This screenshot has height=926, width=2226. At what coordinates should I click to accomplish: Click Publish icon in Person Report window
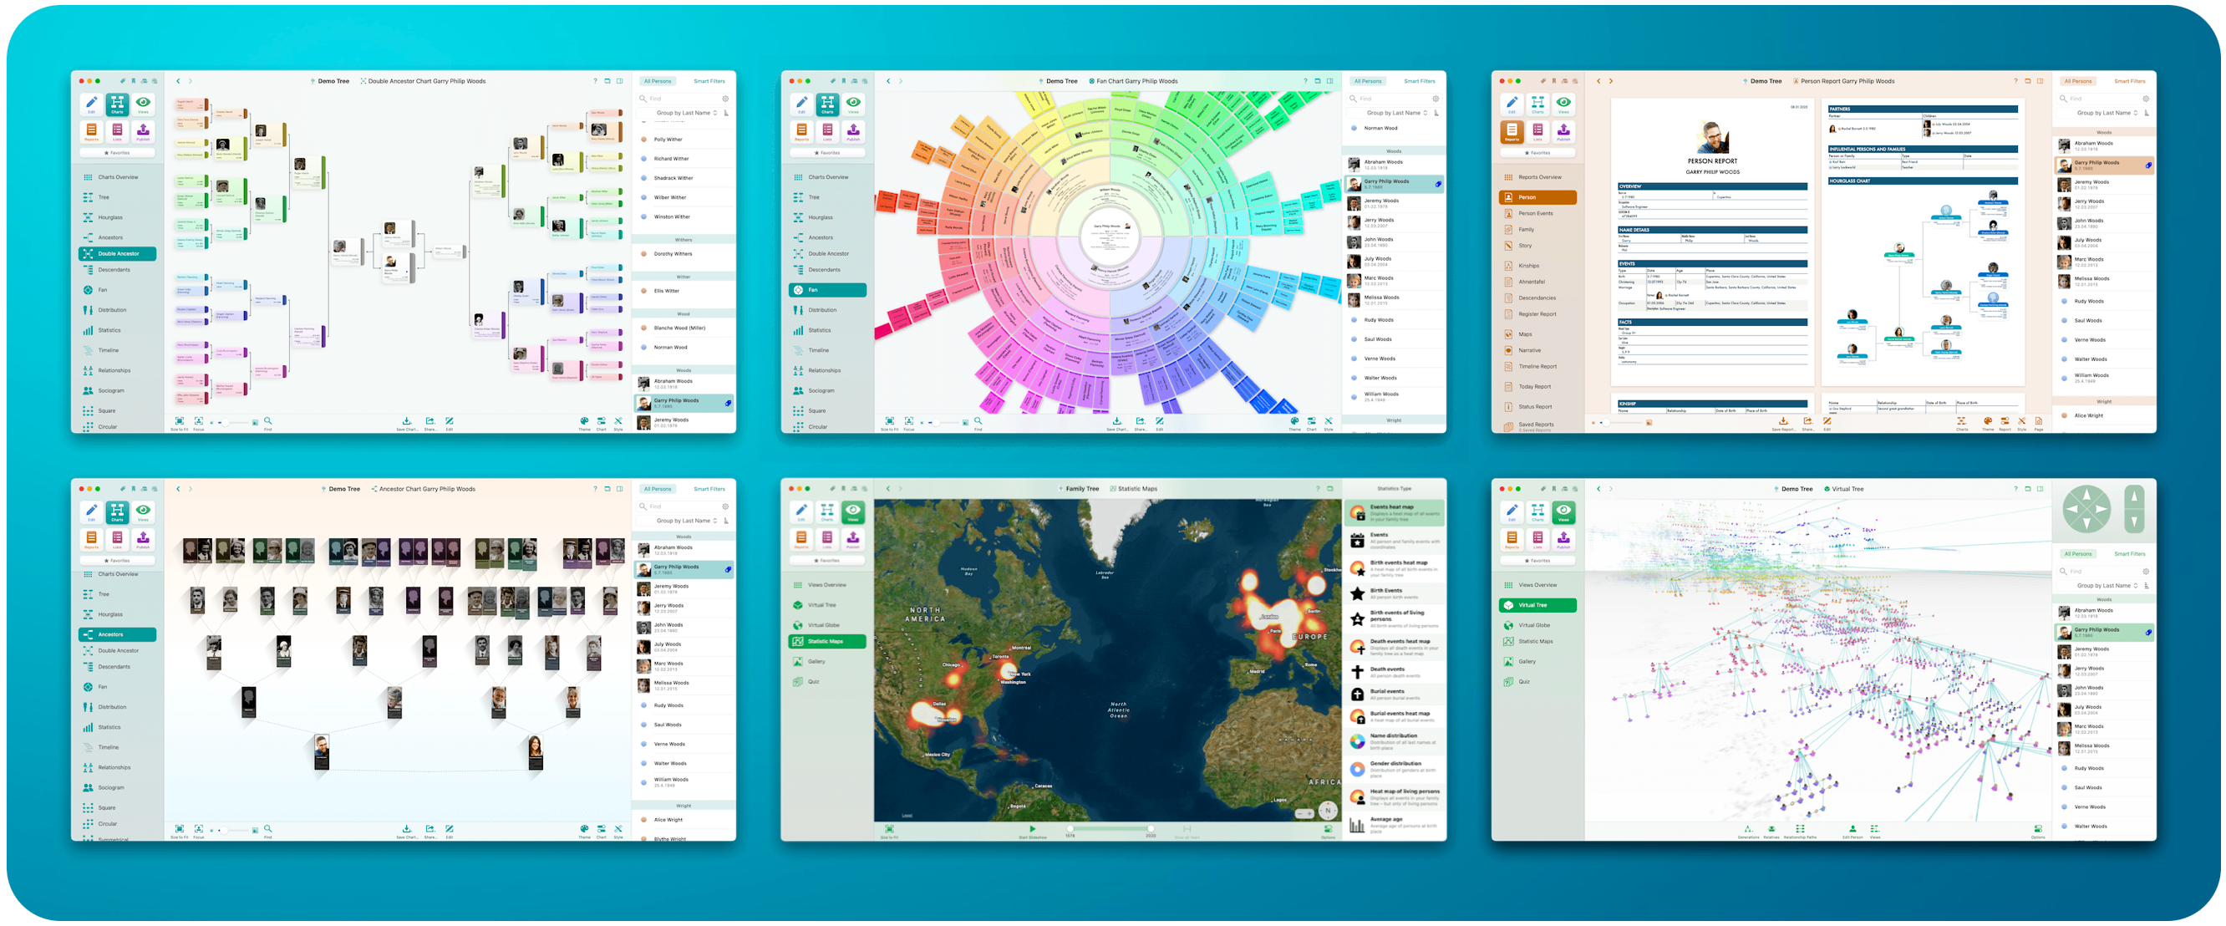pos(1563,130)
